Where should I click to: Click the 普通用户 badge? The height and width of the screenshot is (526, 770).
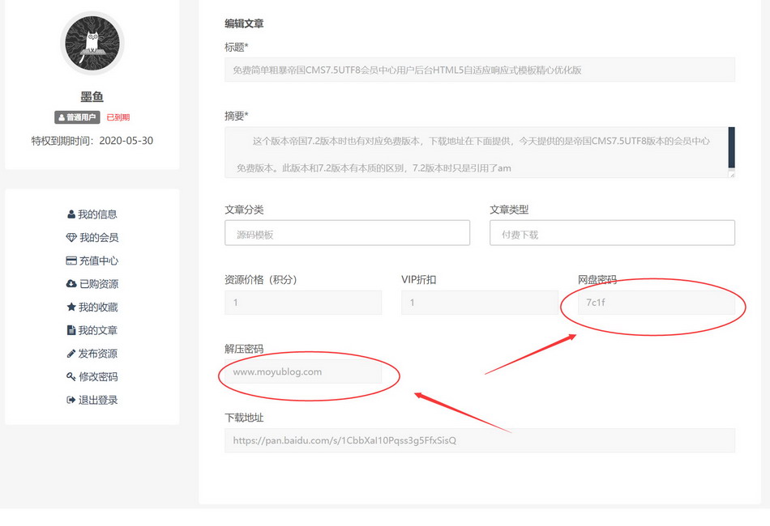pos(77,117)
